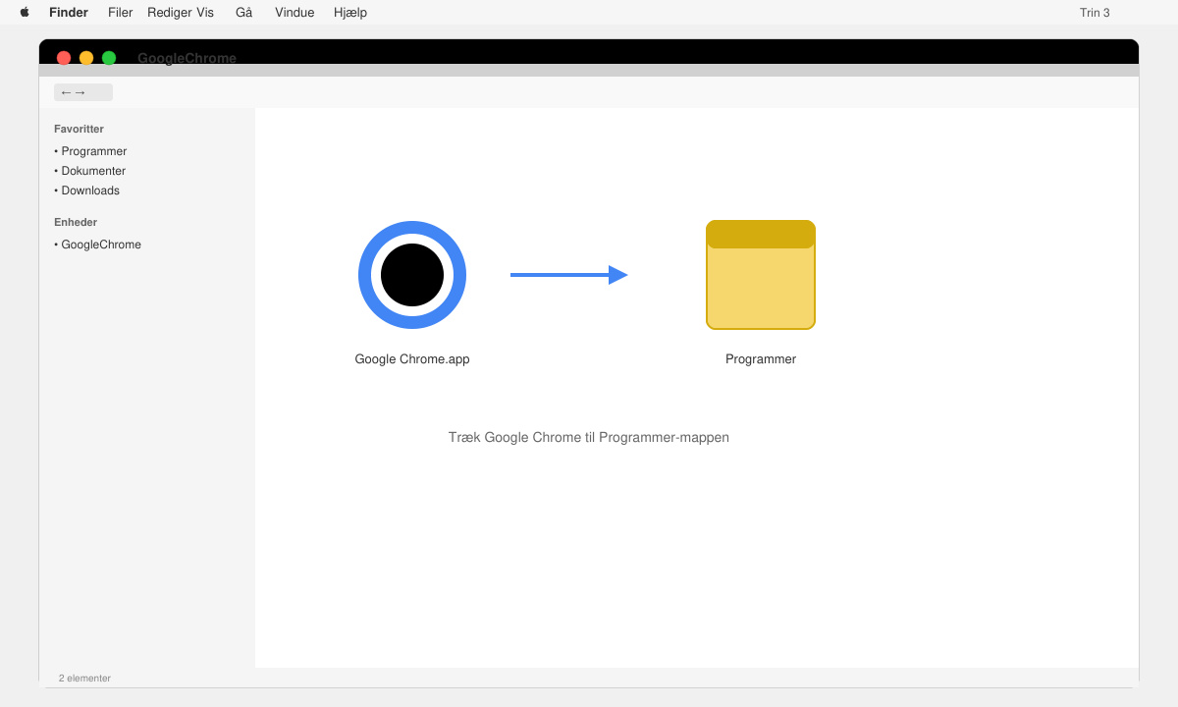Click the '2 elementer' status bar text

pyautogui.click(x=84, y=679)
